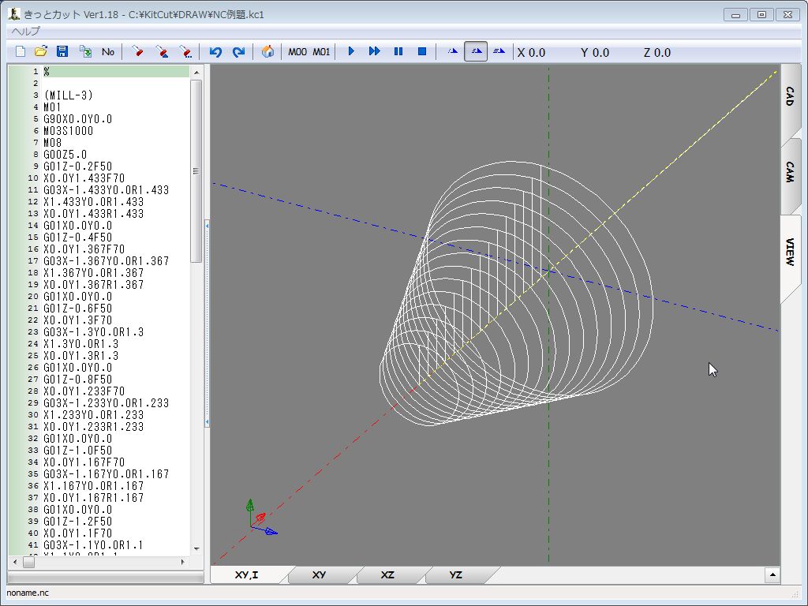Click the first red flashlight search icon

pos(137,51)
